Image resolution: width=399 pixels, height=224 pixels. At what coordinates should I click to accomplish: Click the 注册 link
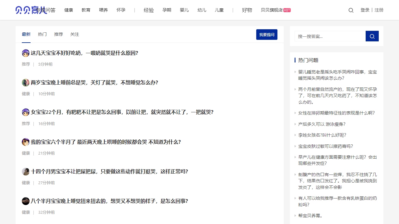pos(379,10)
